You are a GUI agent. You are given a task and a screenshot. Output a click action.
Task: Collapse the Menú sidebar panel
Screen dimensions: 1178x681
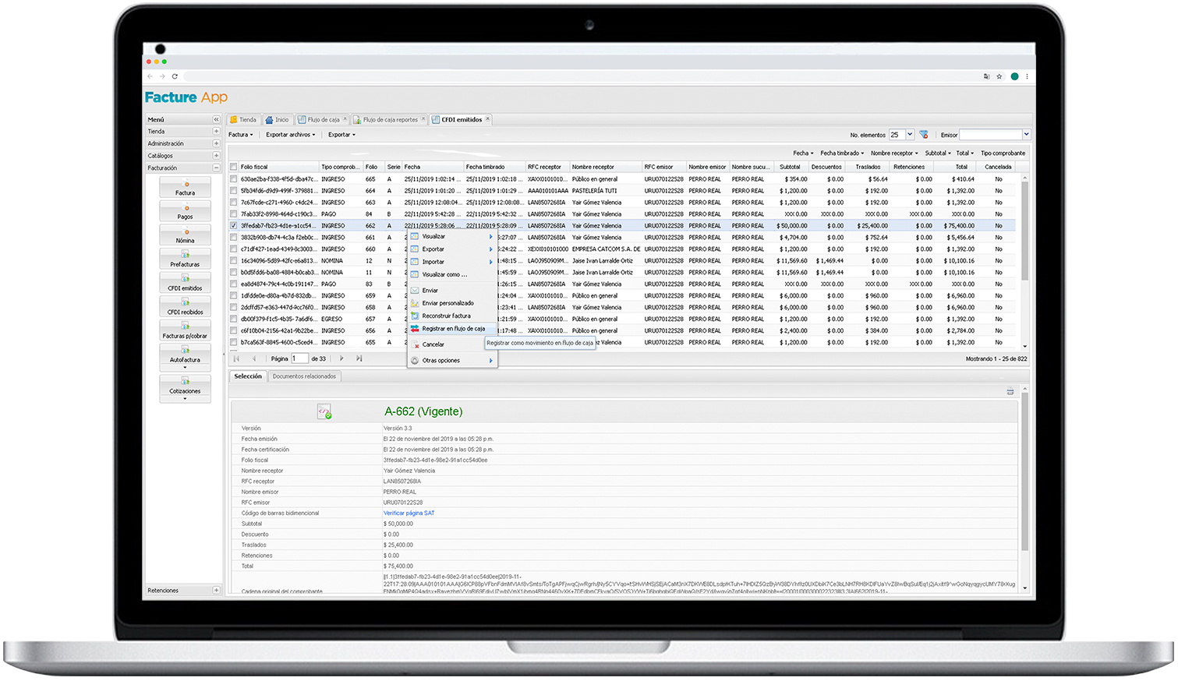[216, 119]
